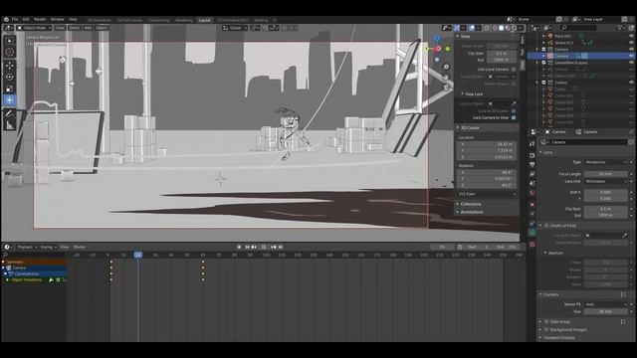Open XYZ Euler rotation mode dropdown
This screenshot has width=637, height=358.
coord(487,194)
